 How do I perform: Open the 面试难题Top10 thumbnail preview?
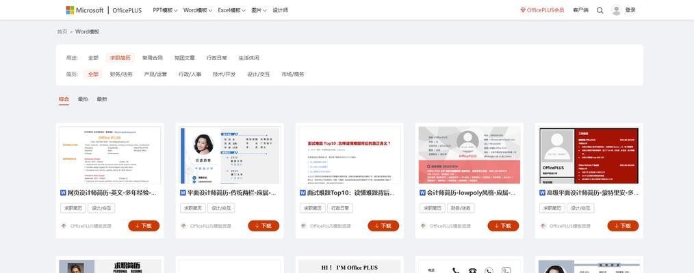[350, 155]
